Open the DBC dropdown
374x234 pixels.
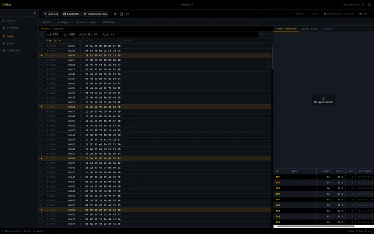pos(48,22)
